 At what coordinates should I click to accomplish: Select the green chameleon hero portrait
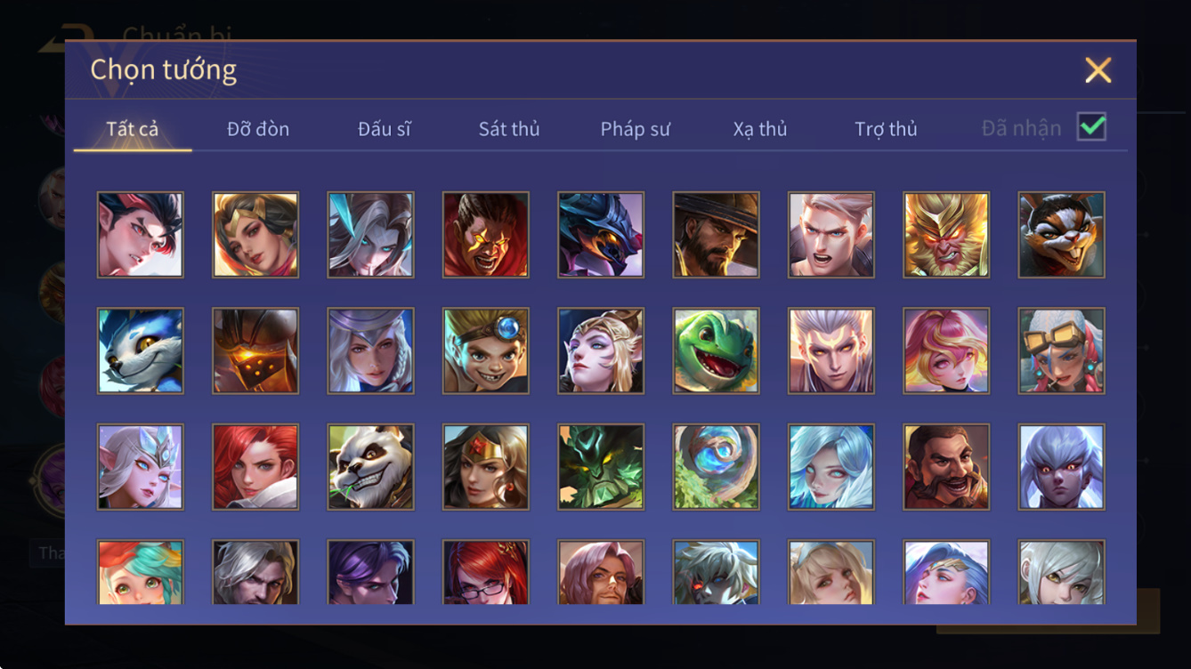click(x=717, y=351)
